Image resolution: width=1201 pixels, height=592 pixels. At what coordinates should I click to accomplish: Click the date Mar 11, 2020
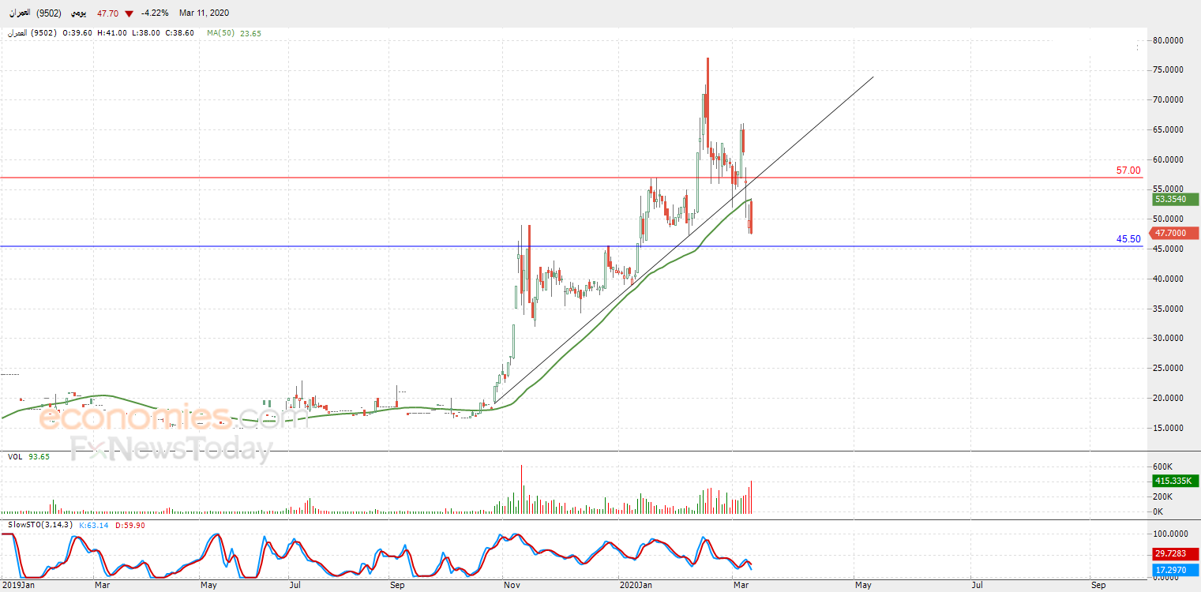click(x=205, y=13)
